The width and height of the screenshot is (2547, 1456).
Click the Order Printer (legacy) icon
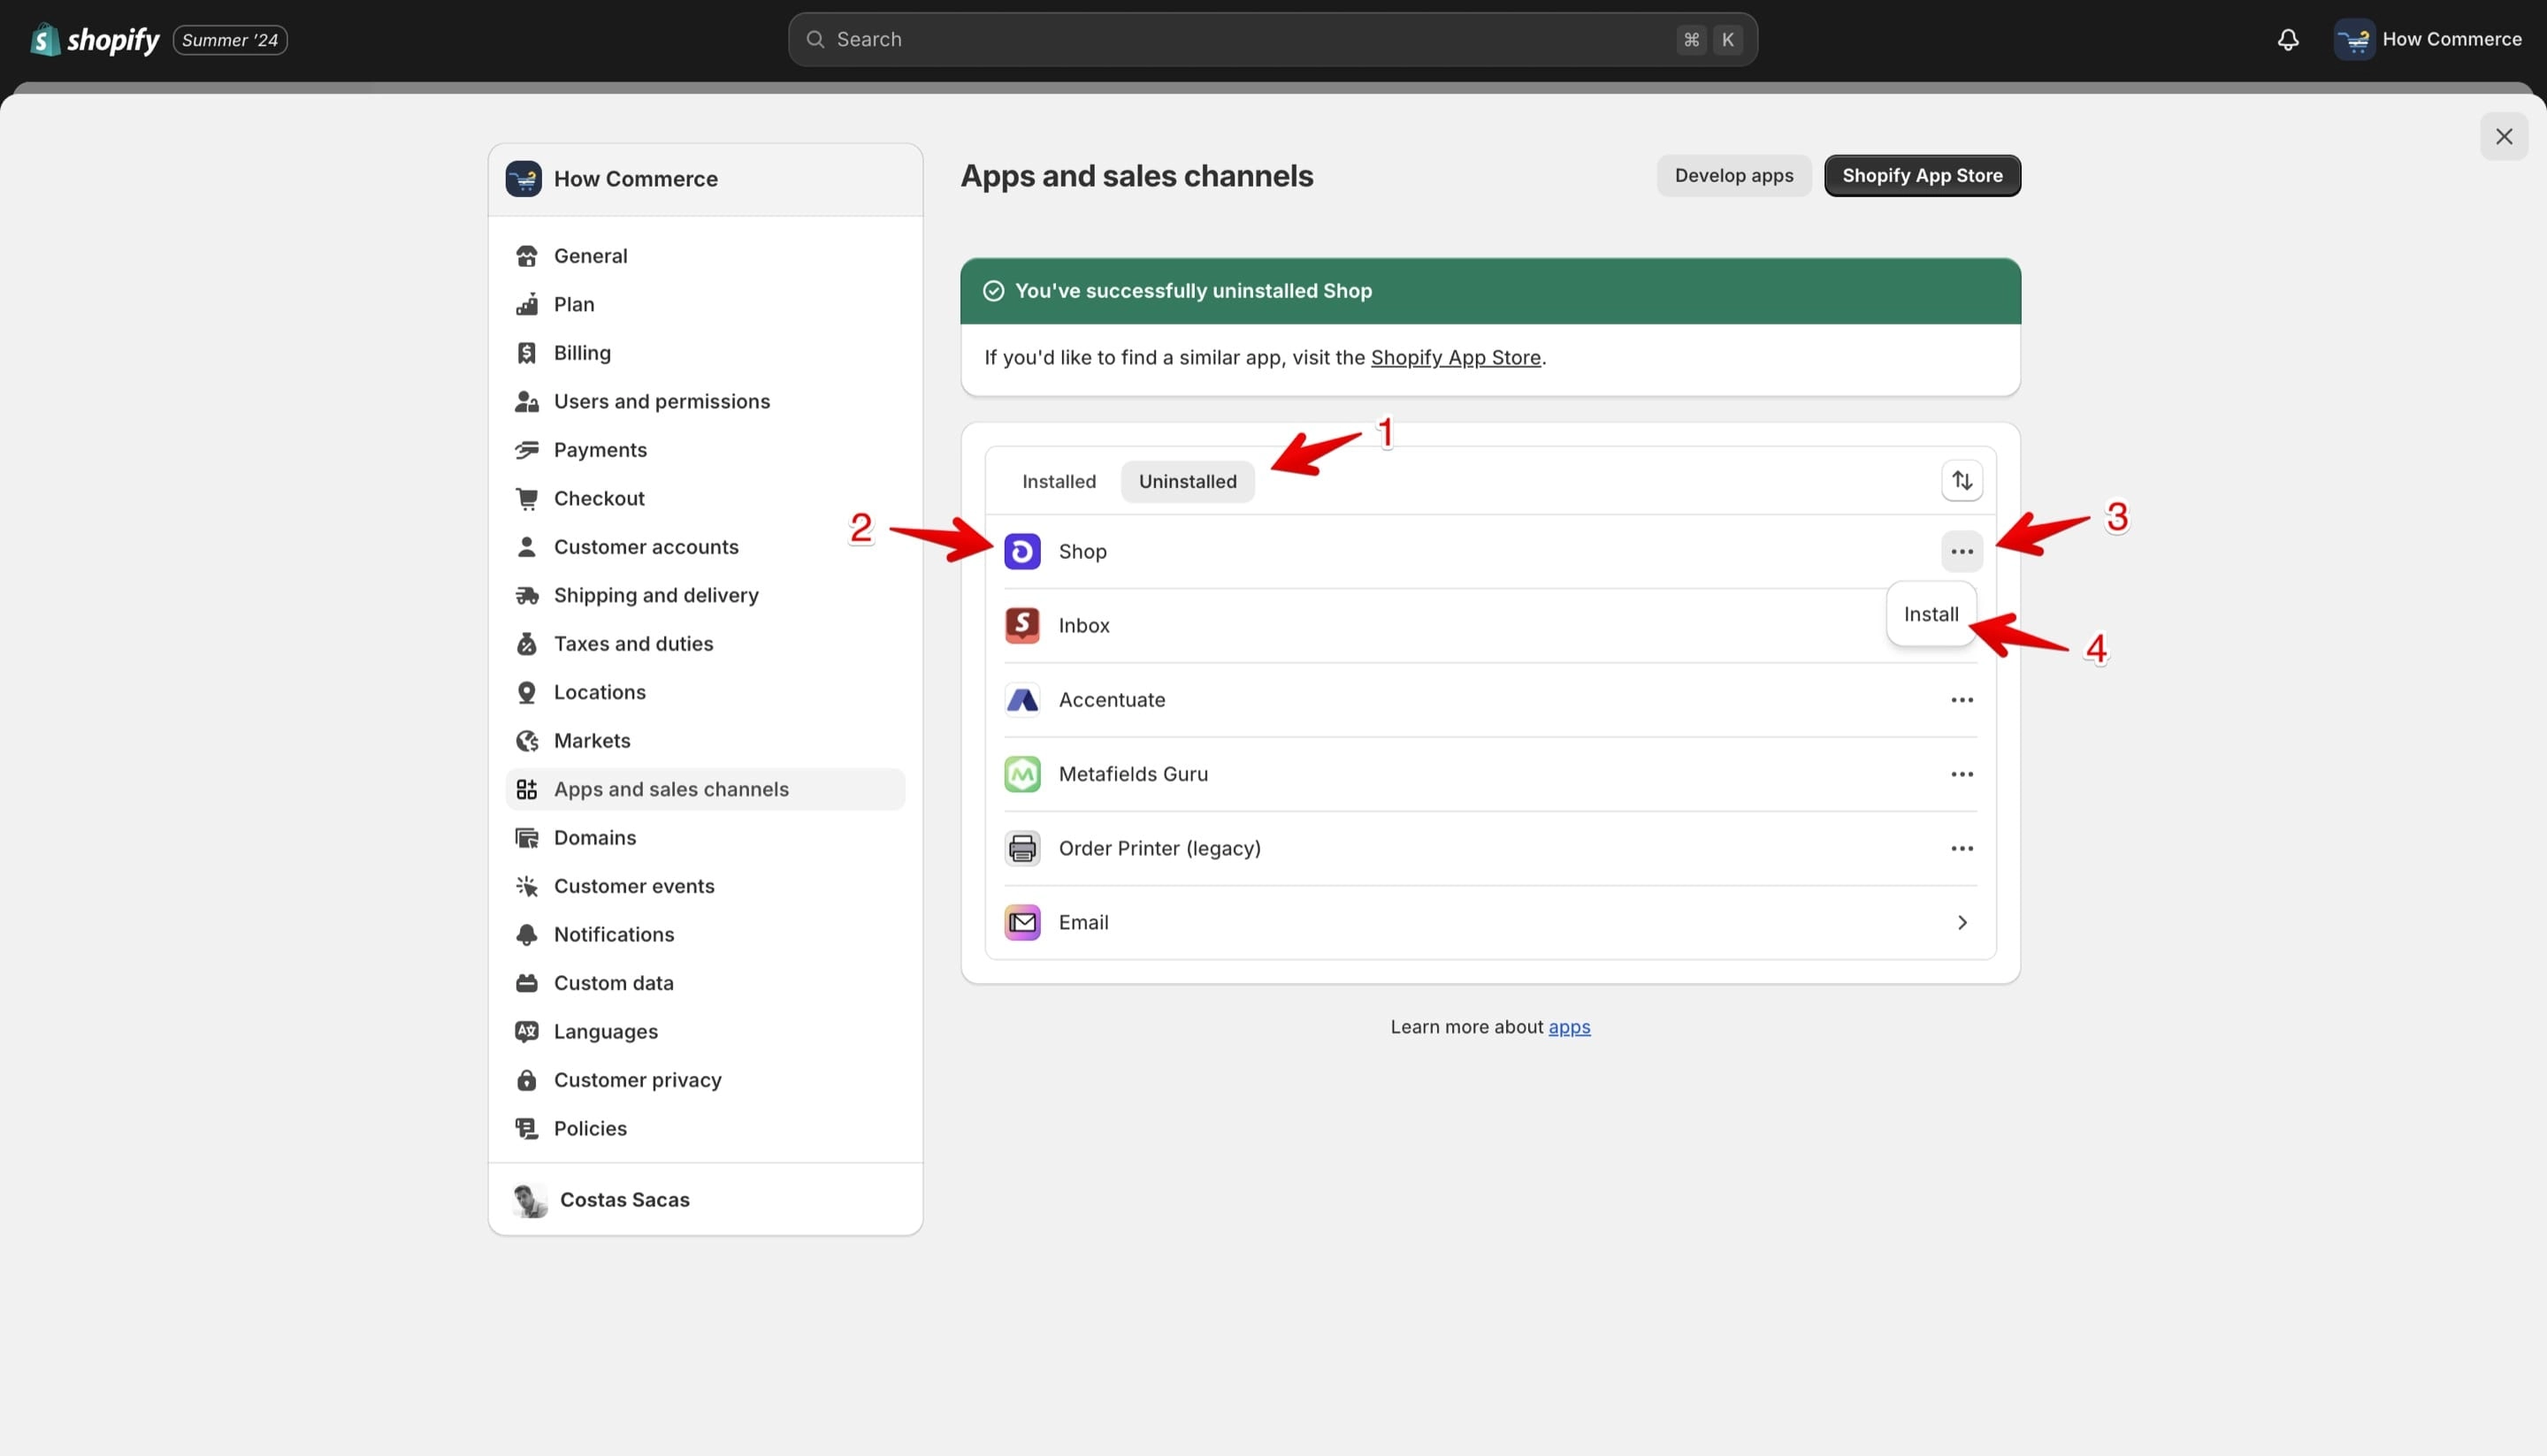[1021, 848]
